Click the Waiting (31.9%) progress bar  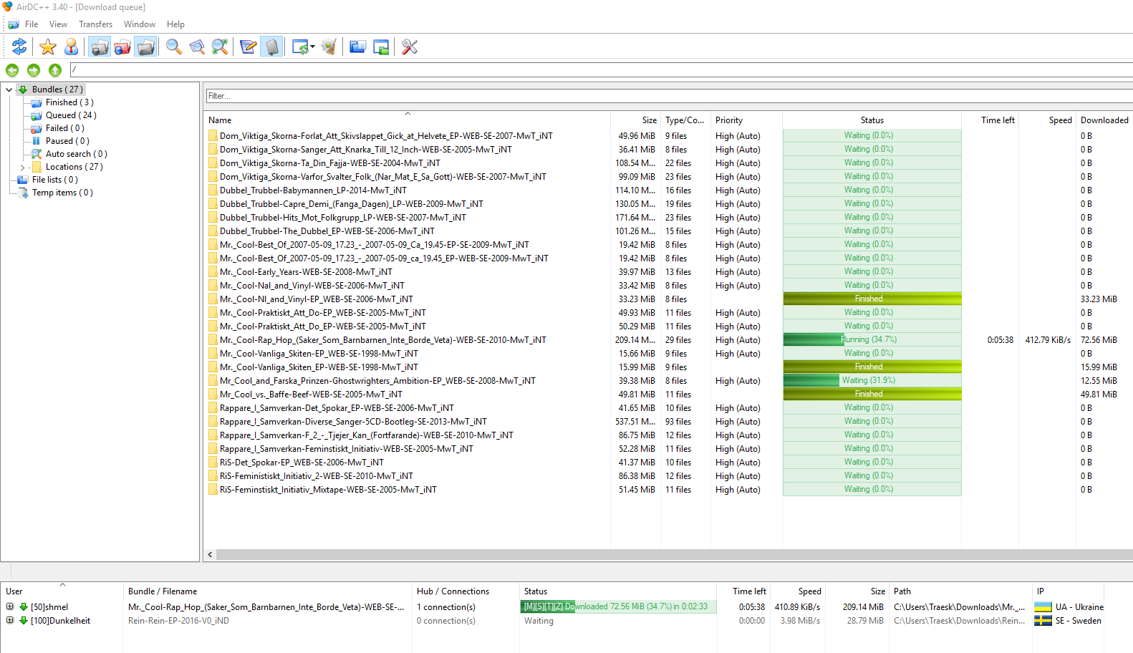(872, 380)
